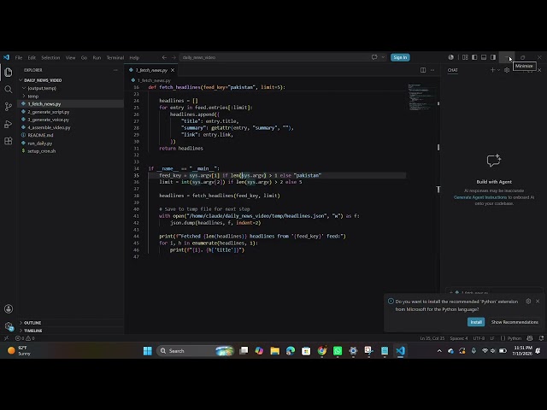Screen dimensions: 547x410
Task: Open the dropdown beside the Copilot chat icon
Action: [383, 57]
